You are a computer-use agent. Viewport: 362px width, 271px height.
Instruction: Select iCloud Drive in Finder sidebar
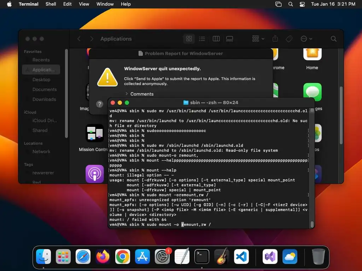click(41, 121)
